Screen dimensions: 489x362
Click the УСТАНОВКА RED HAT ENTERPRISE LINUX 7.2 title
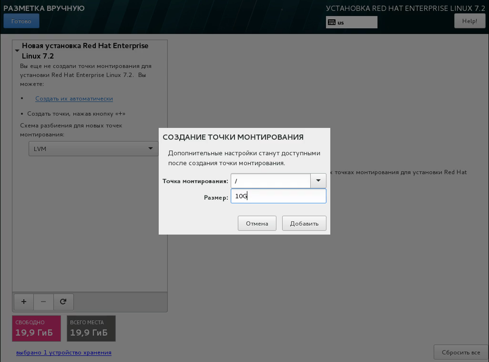(x=405, y=8)
